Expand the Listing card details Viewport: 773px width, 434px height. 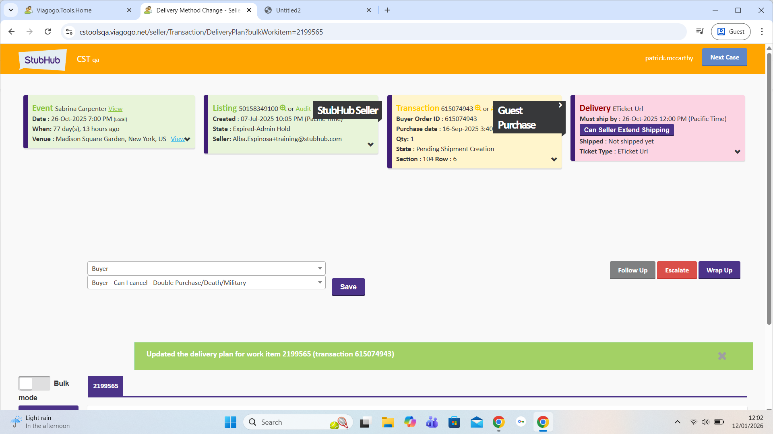click(370, 145)
